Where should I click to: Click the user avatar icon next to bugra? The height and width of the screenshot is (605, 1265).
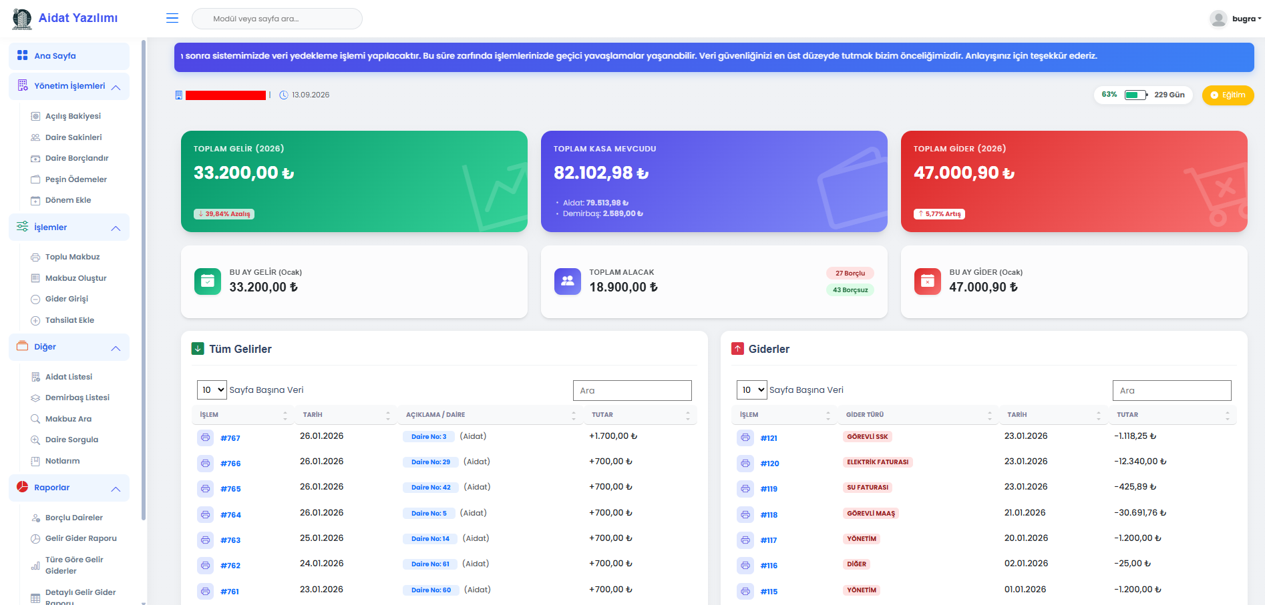click(x=1218, y=19)
